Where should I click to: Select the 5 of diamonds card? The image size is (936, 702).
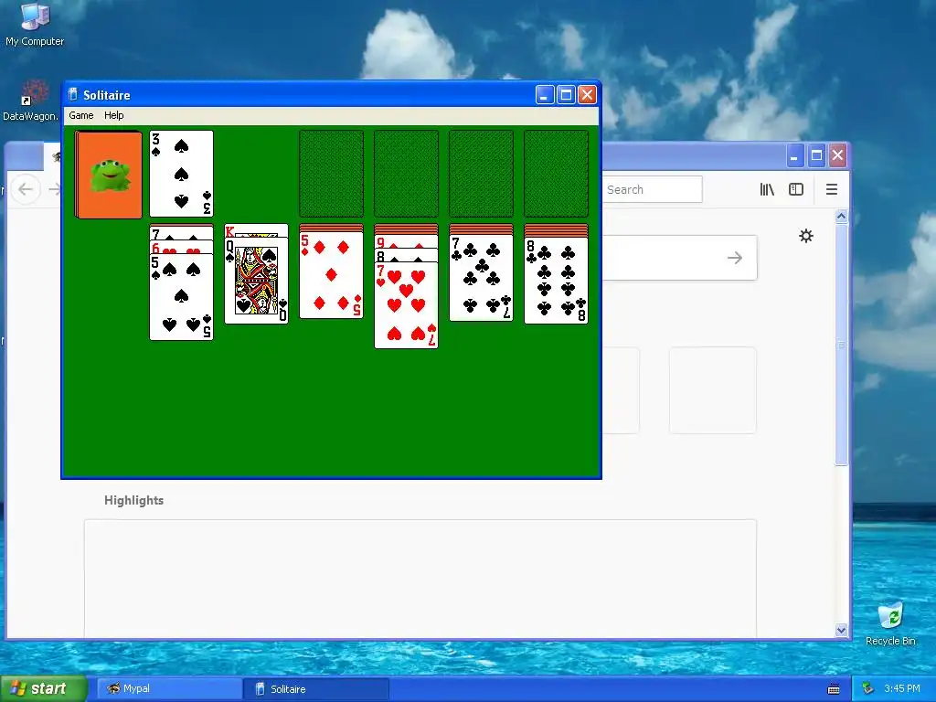(x=331, y=275)
